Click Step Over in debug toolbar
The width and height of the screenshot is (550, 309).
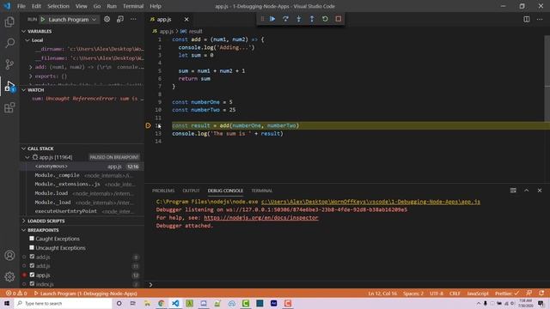pyautogui.click(x=285, y=19)
